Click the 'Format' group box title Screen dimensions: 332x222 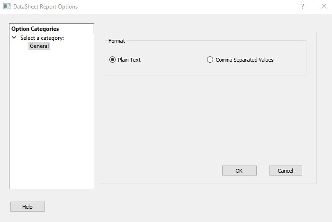tap(117, 41)
